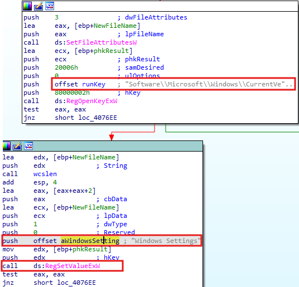Click phkResult in lea ecx line
Screen dimensions: 299x287
[x=111, y=51]
